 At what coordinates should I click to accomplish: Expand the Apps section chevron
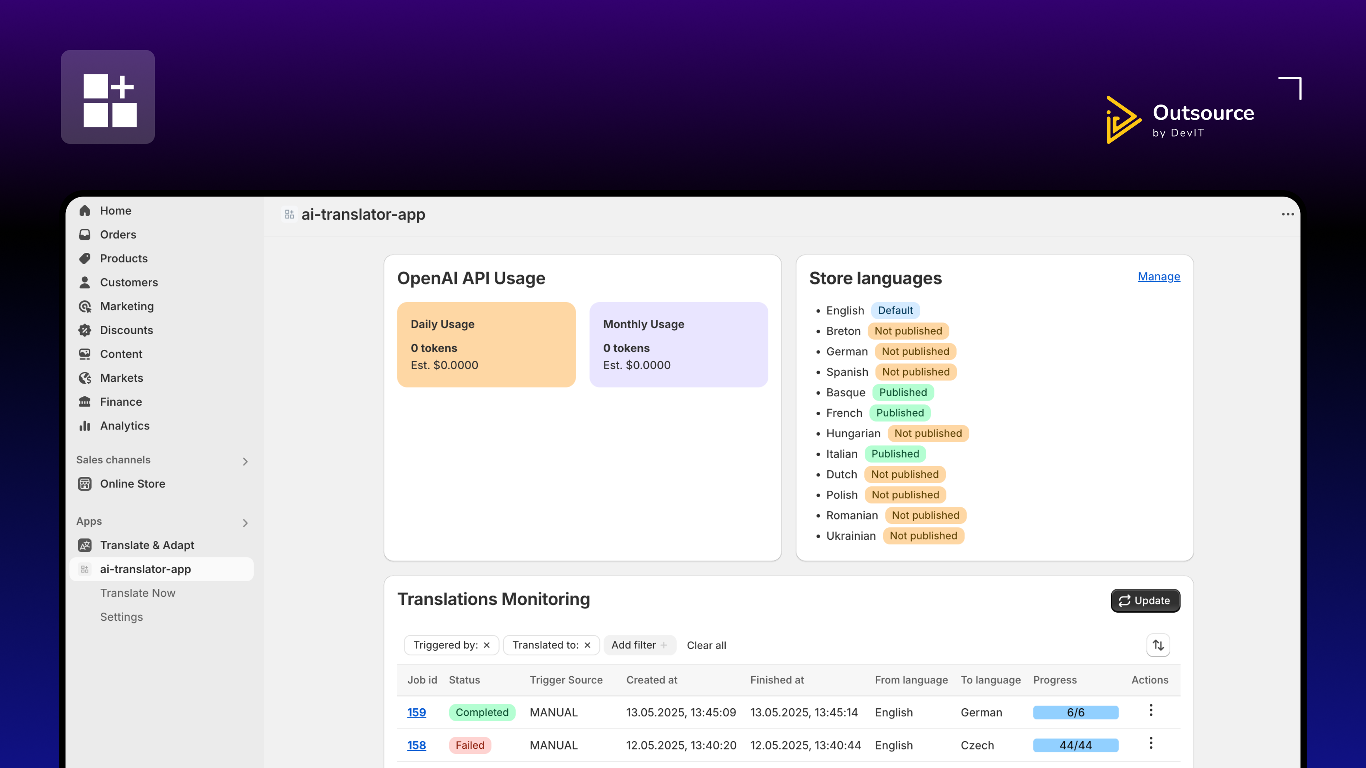[245, 523]
